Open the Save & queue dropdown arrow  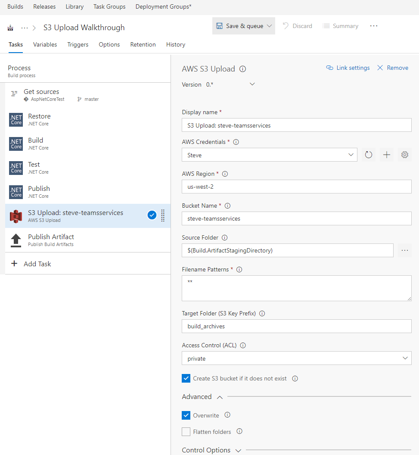(270, 26)
